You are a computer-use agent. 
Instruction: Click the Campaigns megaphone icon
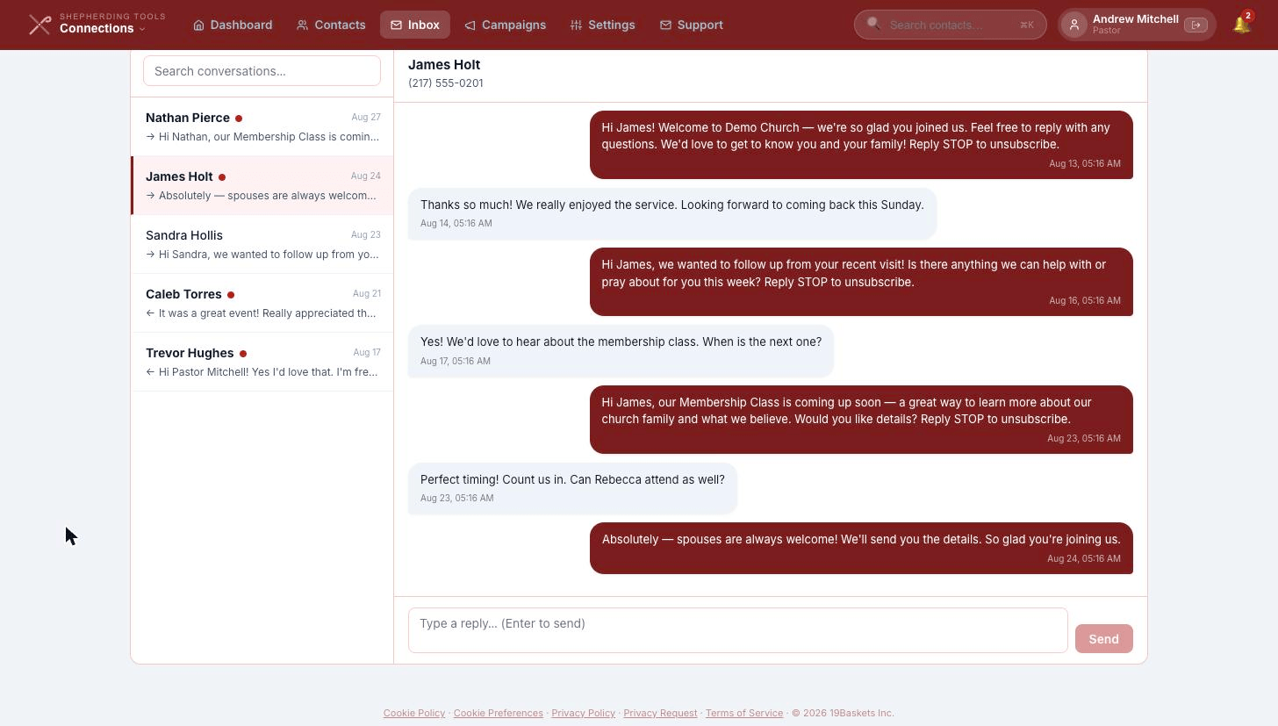470,25
